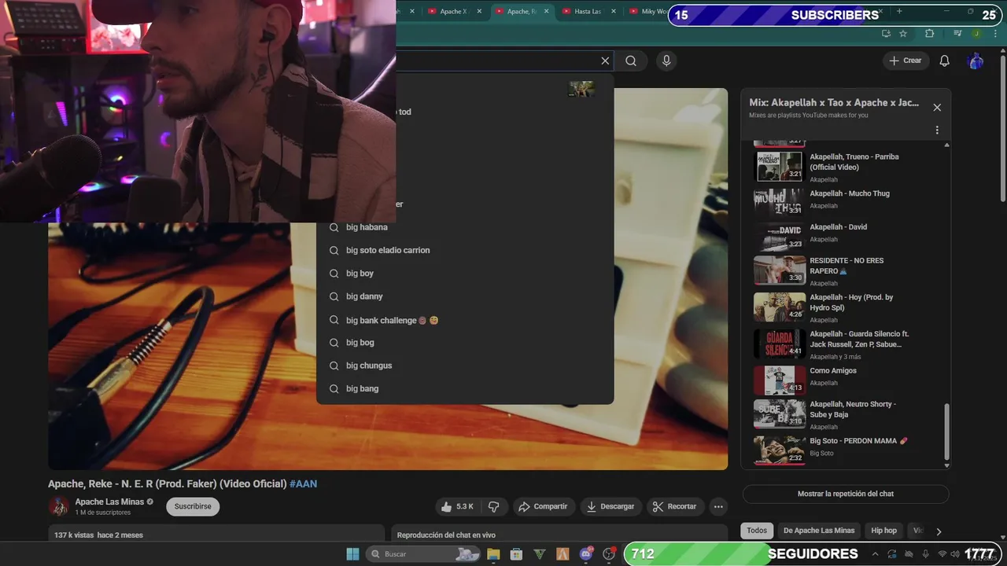The image size is (1007, 566).
Task: Switch to Hasta Las browser tab
Action: point(587,11)
